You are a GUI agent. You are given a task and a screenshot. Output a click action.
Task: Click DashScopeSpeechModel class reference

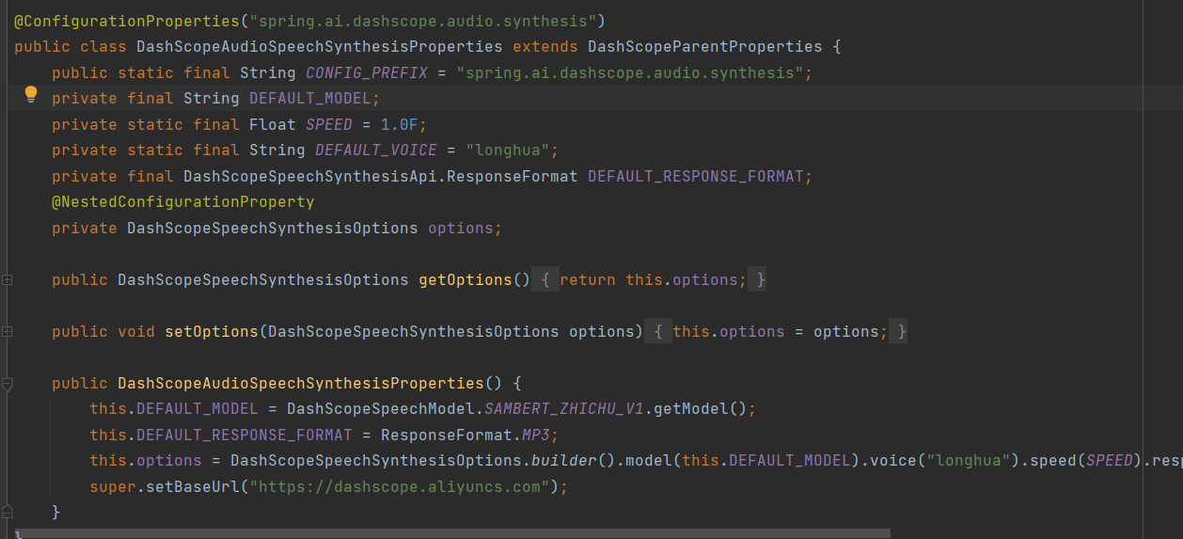click(x=381, y=408)
